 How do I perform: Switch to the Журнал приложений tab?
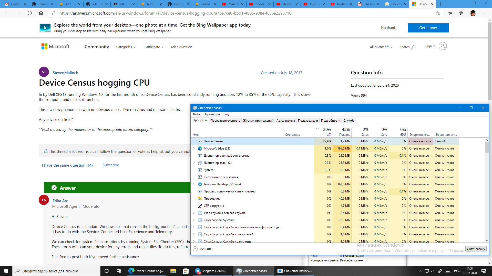258,121
